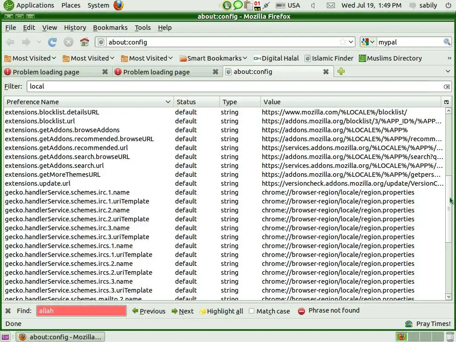This screenshot has width=456, height=342.
Task: Open the search engine selector dropdown
Action: (368, 42)
